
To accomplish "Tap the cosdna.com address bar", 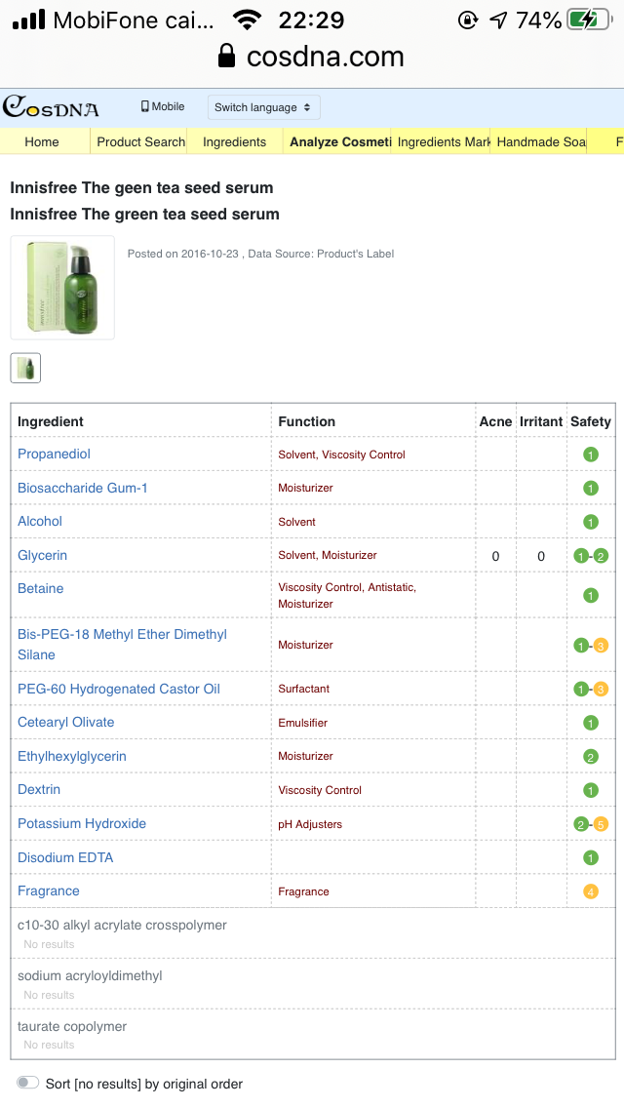I will (x=312, y=57).
